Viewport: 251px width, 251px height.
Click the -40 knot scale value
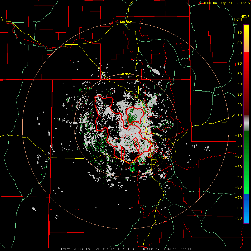(x=238, y=167)
